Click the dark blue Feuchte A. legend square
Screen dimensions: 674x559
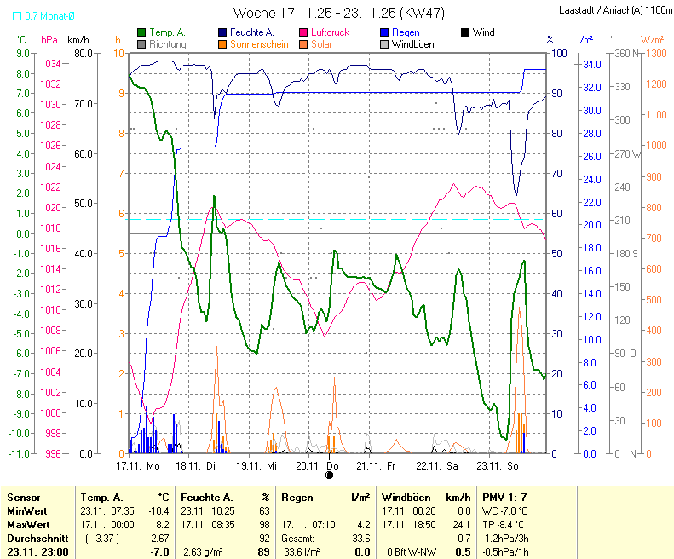point(223,32)
